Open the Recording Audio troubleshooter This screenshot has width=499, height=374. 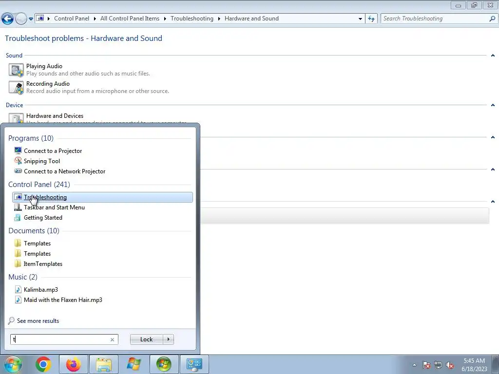(x=48, y=84)
